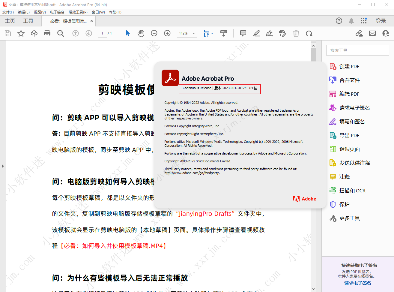Viewport: 394px width, 292px height.
Task: Open 更多工具 in tools pane
Action: (x=345, y=218)
